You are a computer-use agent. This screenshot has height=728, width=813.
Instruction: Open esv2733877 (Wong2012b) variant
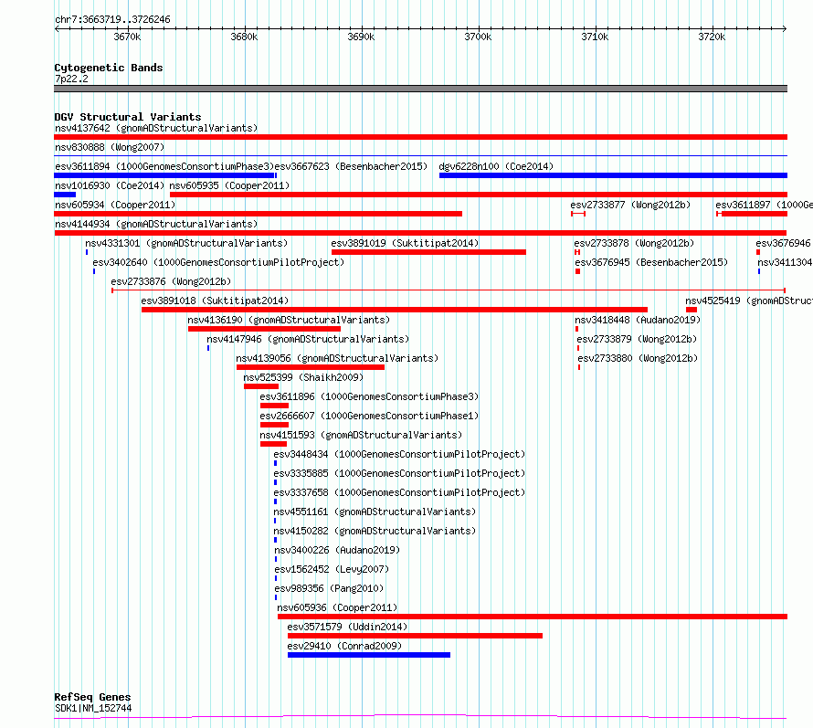[630, 205]
